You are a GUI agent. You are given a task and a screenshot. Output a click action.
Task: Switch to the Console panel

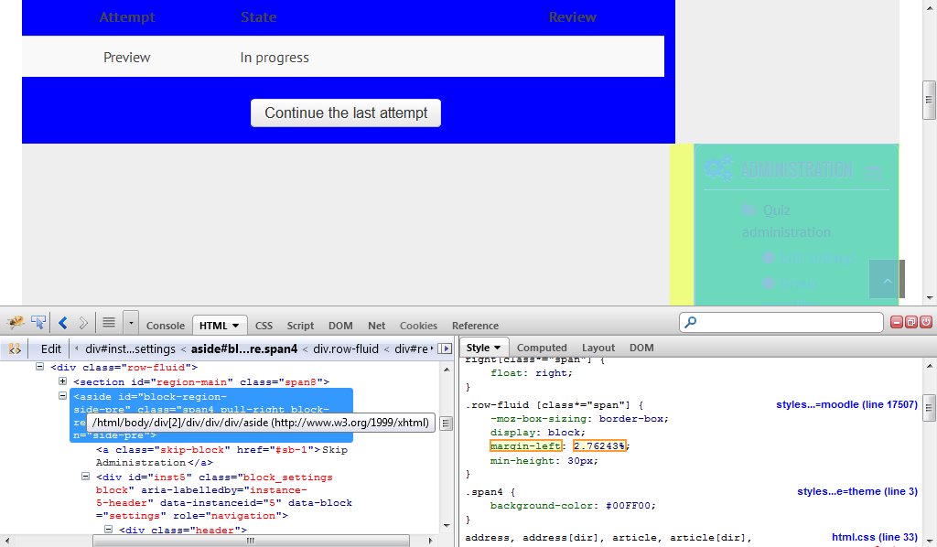[166, 326]
